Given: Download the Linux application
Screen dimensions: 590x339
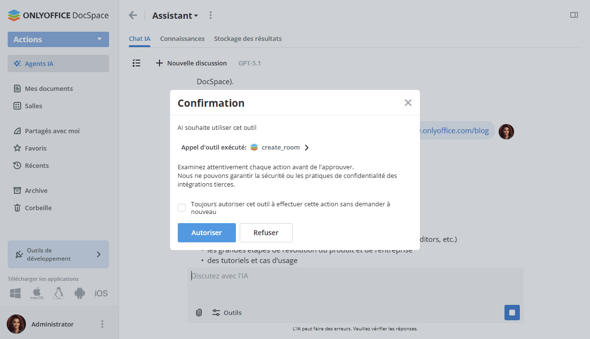Looking at the screenshot, I should click(x=58, y=293).
